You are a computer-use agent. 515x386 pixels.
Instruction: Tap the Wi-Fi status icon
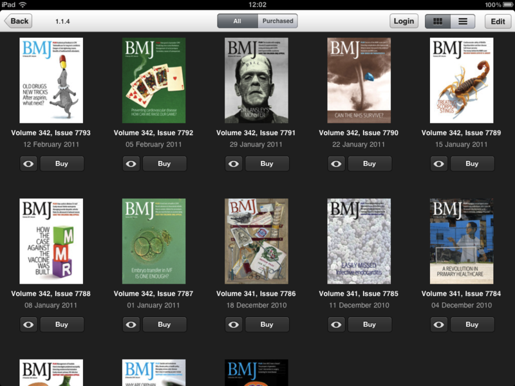click(23, 5)
